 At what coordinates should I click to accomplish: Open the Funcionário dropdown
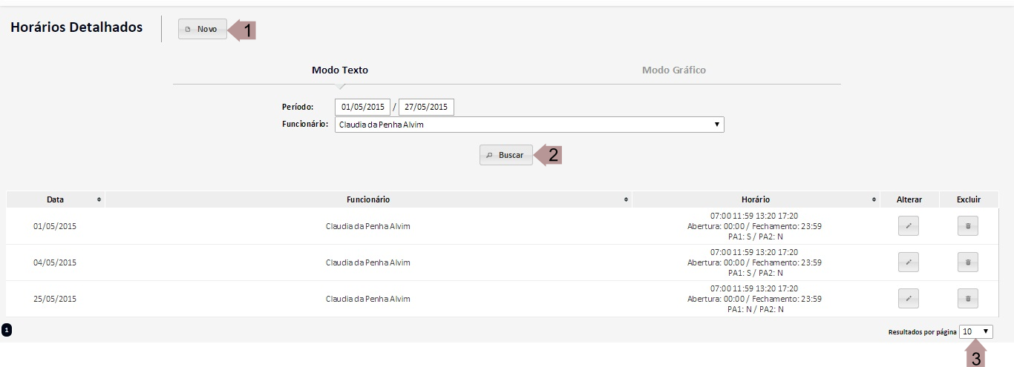pos(529,125)
